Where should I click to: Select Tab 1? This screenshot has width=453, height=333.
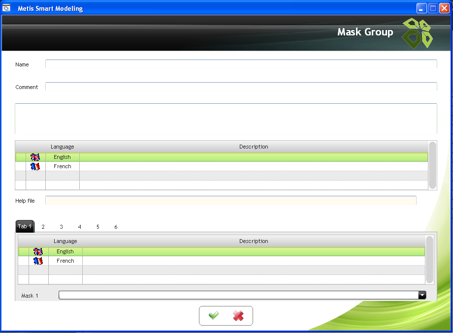coord(25,226)
